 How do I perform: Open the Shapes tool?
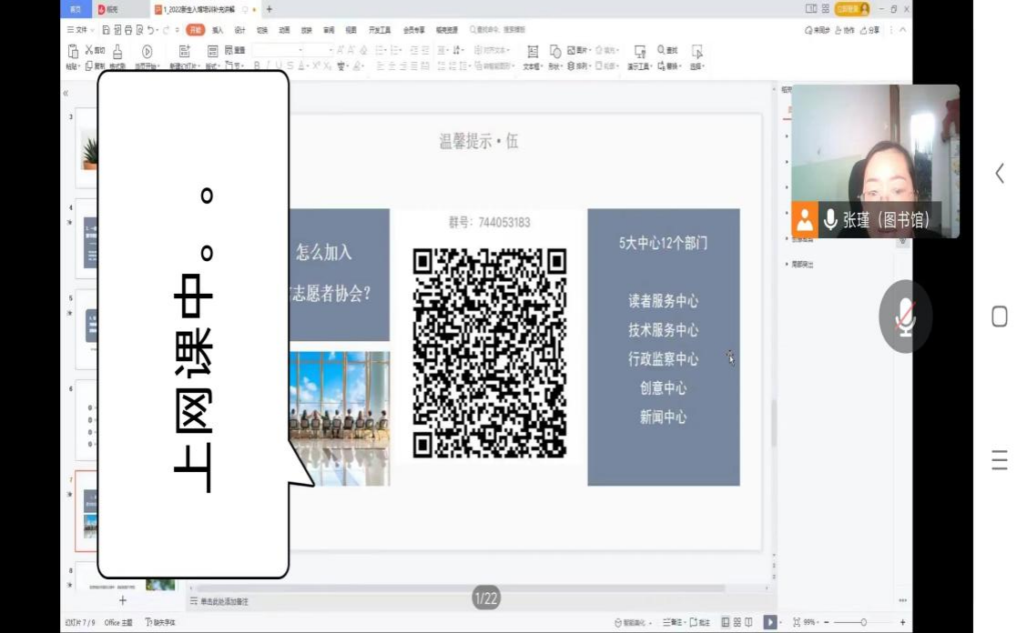[554, 52]
